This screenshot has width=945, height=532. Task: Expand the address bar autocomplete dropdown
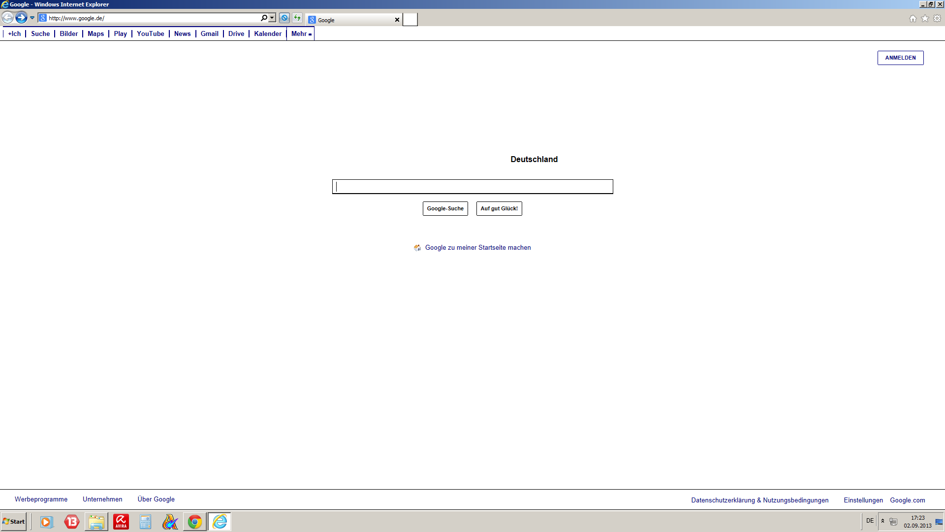(272, 18)
